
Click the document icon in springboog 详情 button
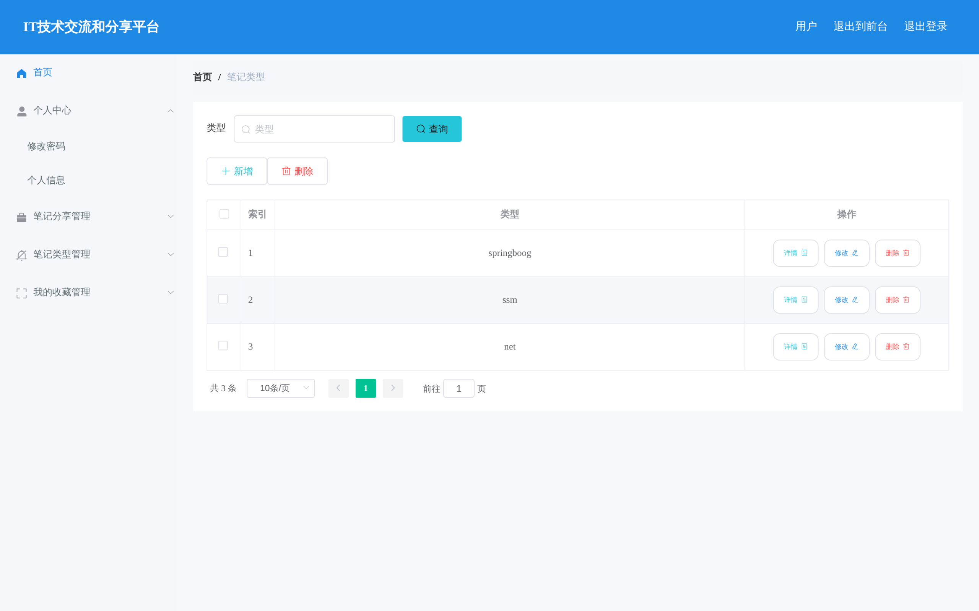(x=804, y=253)
